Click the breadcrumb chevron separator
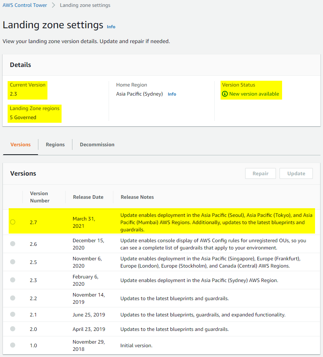 point(54,5)
